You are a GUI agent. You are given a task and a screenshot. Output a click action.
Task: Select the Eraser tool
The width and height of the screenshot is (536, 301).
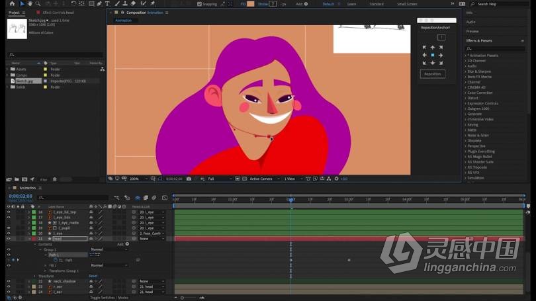133,4
